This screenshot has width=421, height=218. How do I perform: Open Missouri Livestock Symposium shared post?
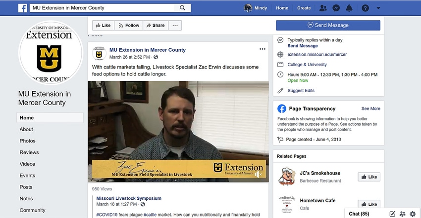point(129,198)
